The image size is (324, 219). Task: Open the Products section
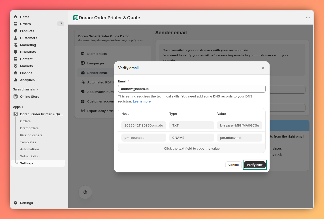pos(16,31)
